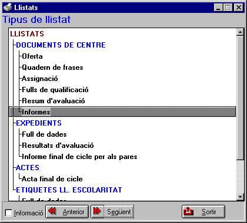The height and width of the screenshot is (223, 247).
Task: Click the red exit icon on Sortir
Action: point(188,211)
